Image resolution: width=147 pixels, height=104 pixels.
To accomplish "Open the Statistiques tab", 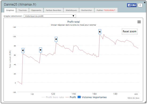I will click(71, 10).
